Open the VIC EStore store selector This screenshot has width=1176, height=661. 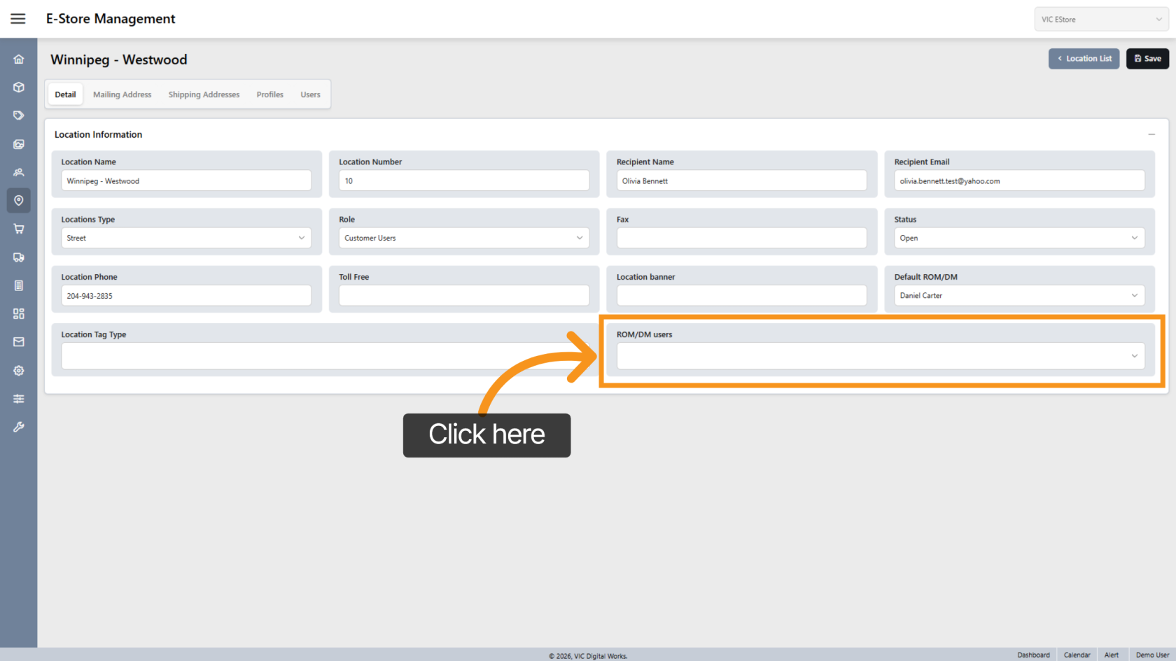[x=1100, y=20]
